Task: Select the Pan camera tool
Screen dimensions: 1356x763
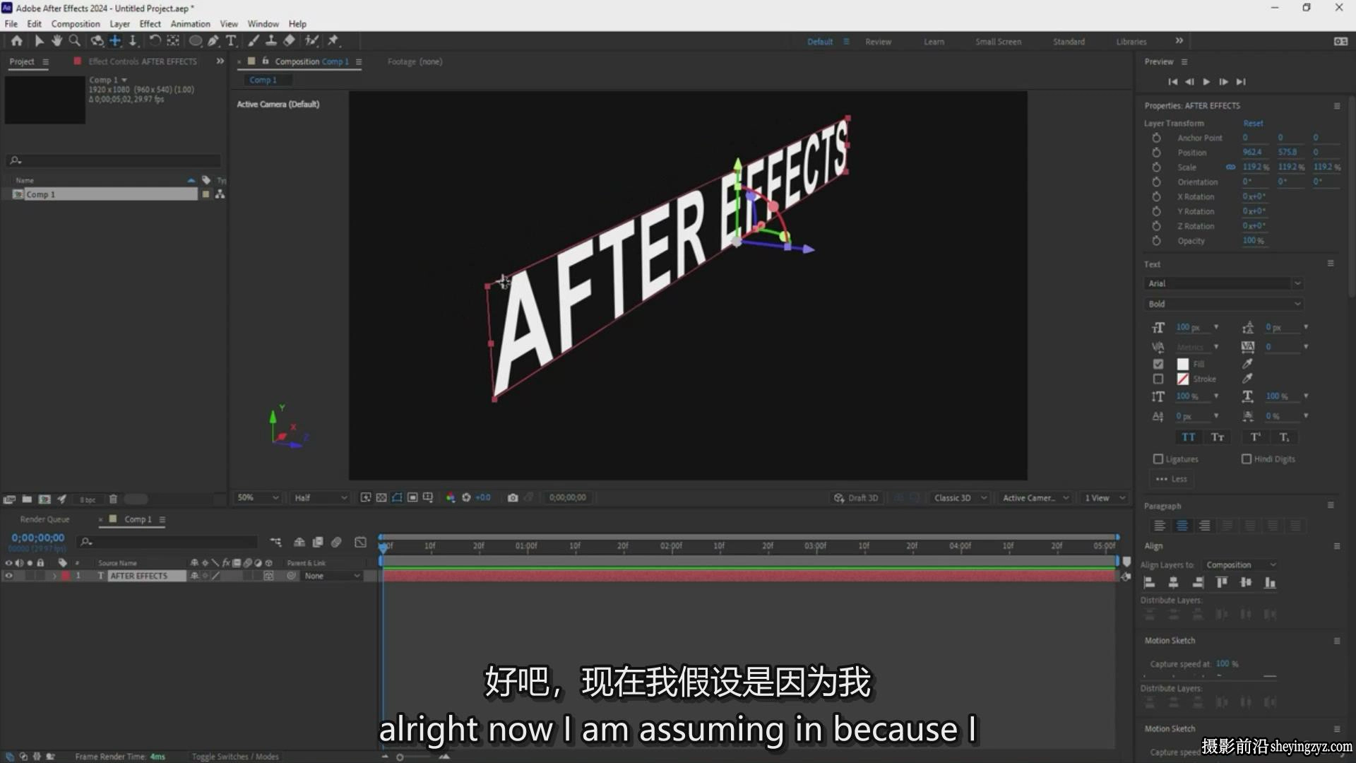Action: [115, 41]
